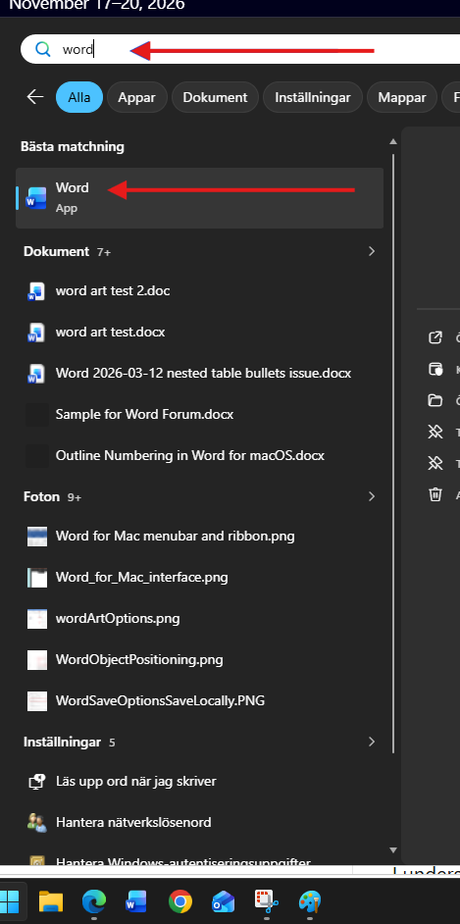
Task: Open File Explorer from the taskbar
Action: pos(51,901)
